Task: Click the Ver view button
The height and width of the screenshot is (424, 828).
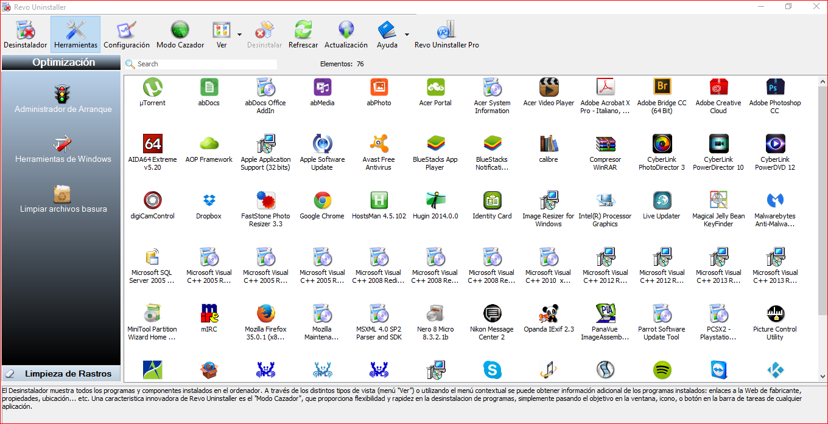Action: click(222, 35)
